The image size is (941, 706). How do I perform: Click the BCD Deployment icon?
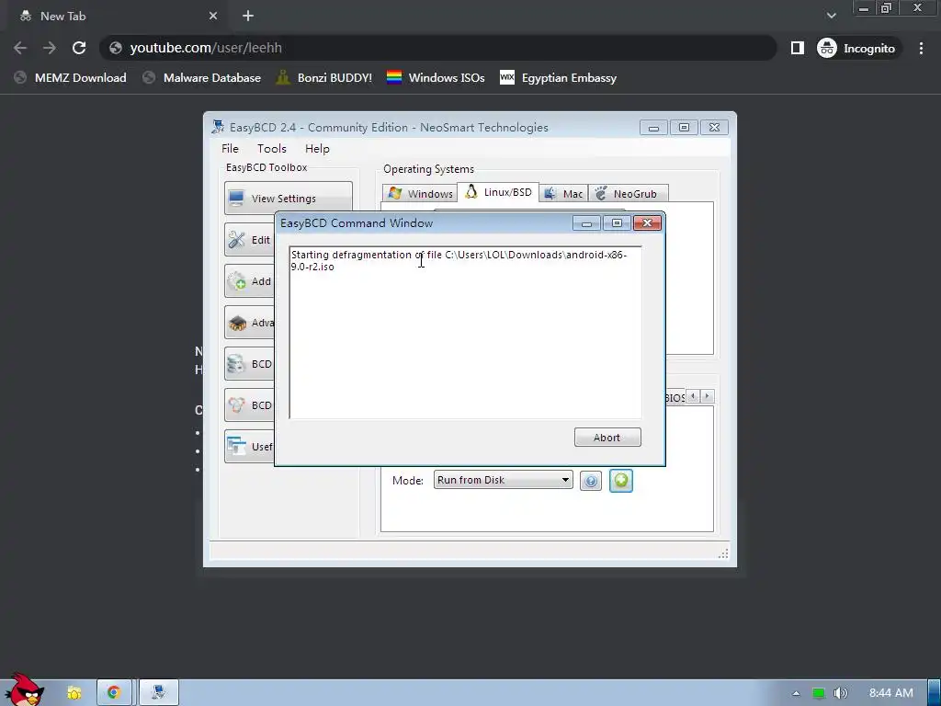(237, 405)
